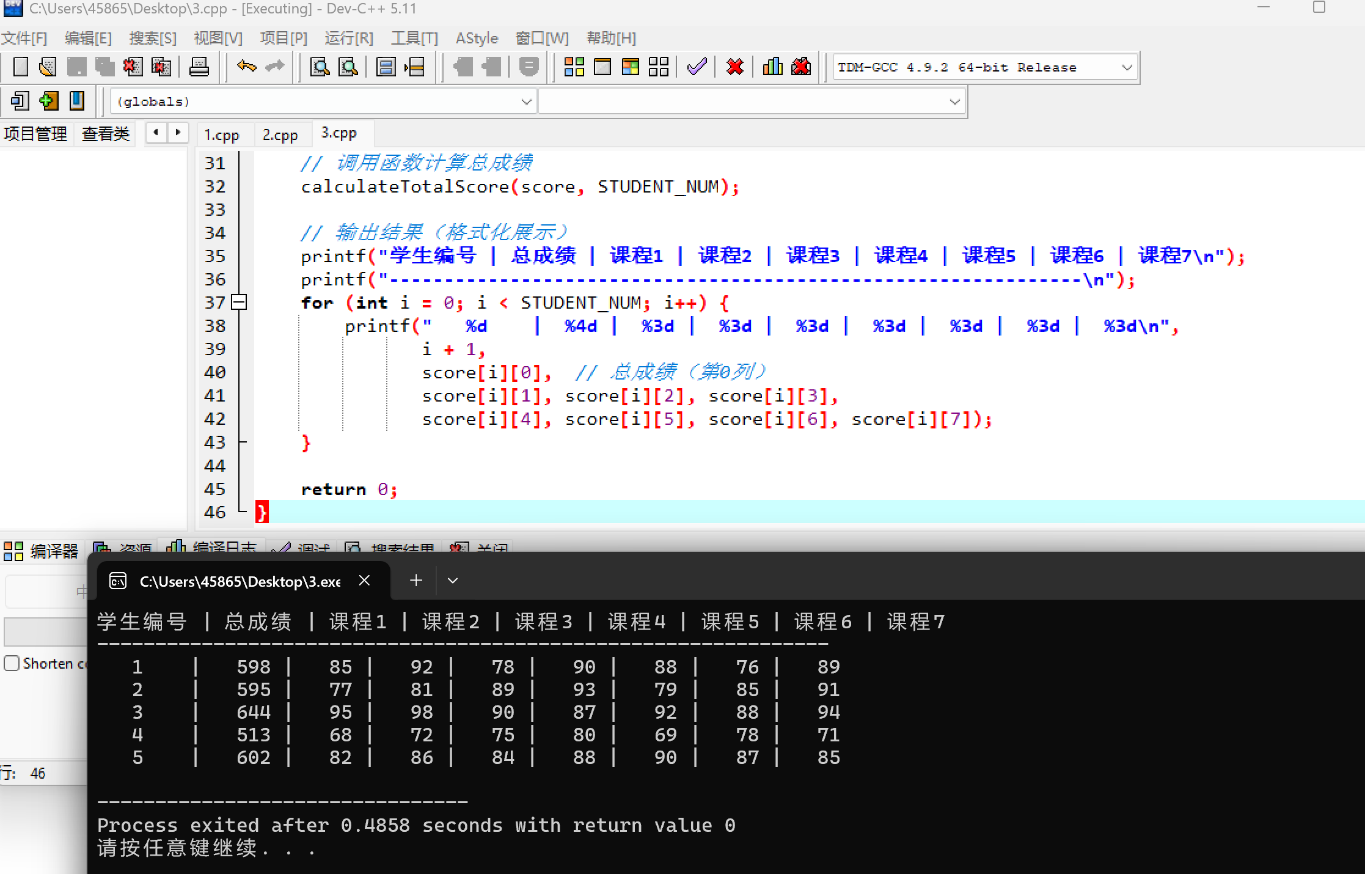Click the Find magnifier toolbar icon
Screen dimensions: 1365x874
320,67
